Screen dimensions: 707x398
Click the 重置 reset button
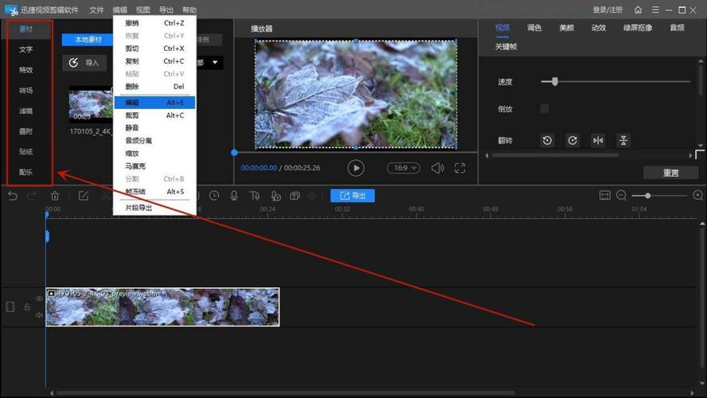(x=670, y=173)
